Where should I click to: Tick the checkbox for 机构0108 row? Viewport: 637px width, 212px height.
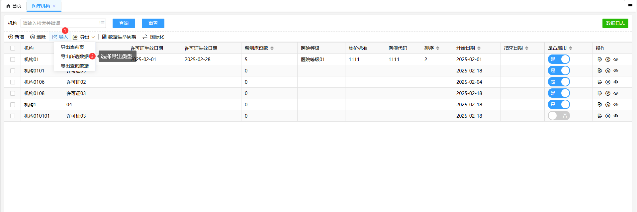13,93
